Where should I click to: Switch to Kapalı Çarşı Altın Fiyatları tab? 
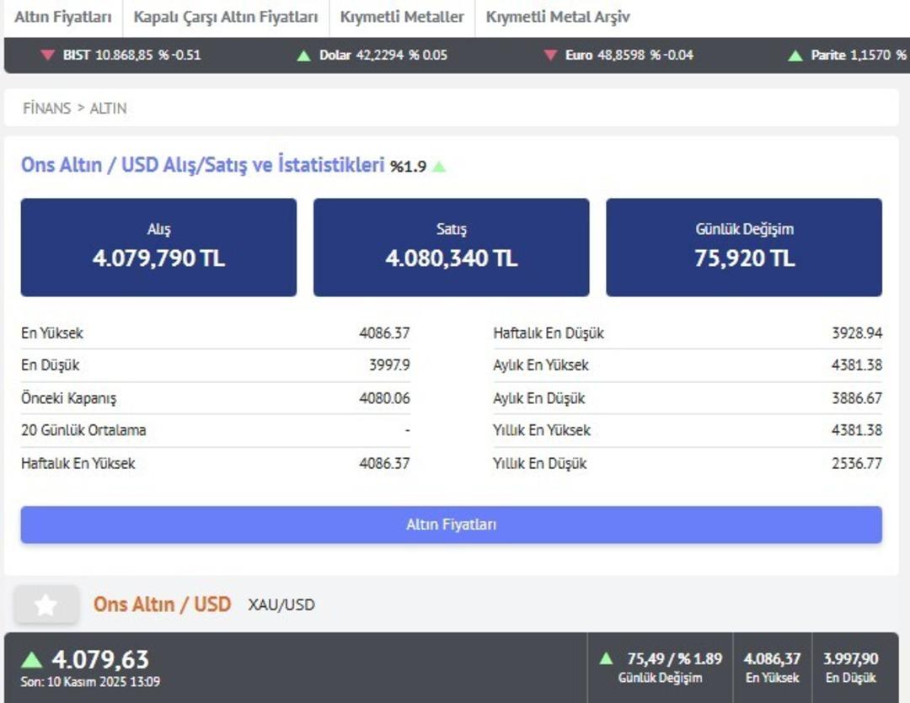tap(226, 17)
